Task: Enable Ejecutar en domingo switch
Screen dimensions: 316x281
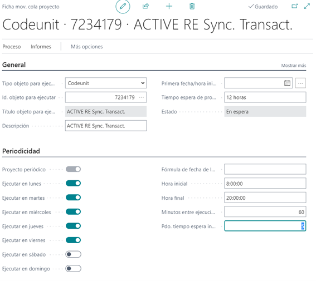Action: click(74, 269)
